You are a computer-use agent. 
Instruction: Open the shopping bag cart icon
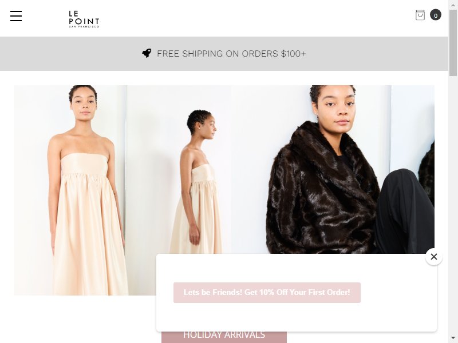click(x=420, y=15)
